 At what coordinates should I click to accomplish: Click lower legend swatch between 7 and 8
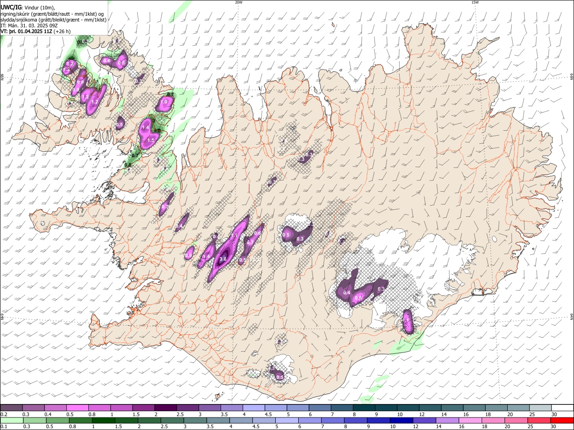pos(332,420)
